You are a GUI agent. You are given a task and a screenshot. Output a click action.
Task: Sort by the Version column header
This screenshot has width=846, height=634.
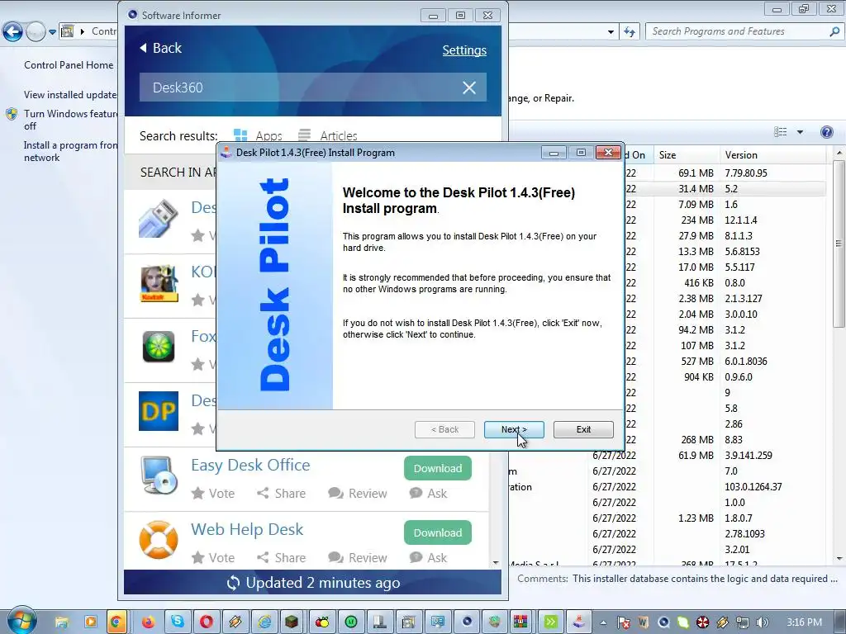click(x=773, y=154)
